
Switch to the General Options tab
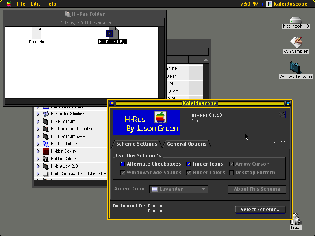[x=187, y=144]
